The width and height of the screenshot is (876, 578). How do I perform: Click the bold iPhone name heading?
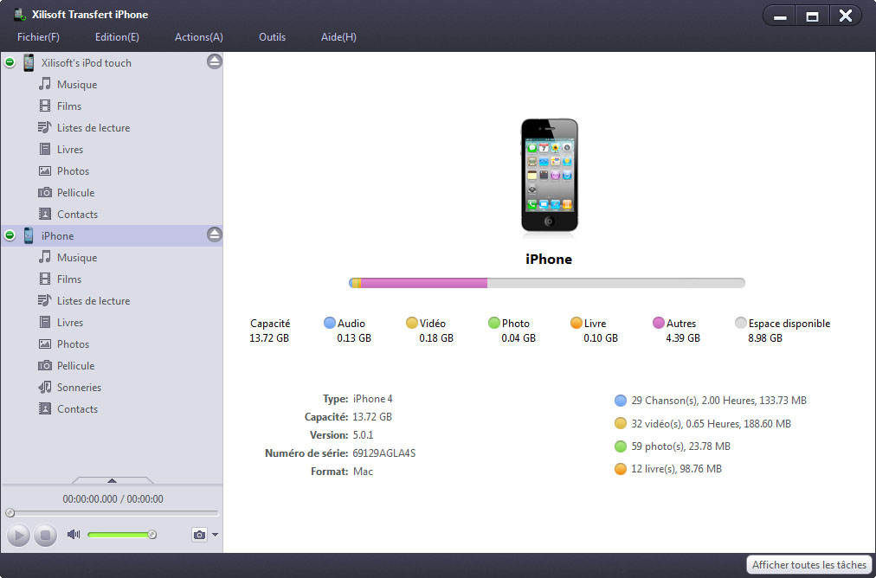tap(549, 259)
